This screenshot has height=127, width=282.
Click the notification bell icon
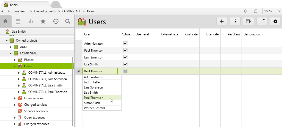pos(245,11)
